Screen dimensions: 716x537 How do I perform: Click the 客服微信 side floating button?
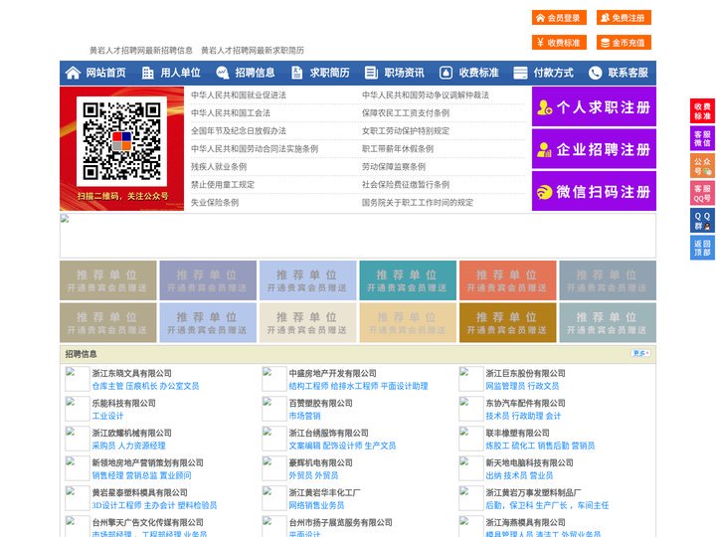(x=702, y=138)
